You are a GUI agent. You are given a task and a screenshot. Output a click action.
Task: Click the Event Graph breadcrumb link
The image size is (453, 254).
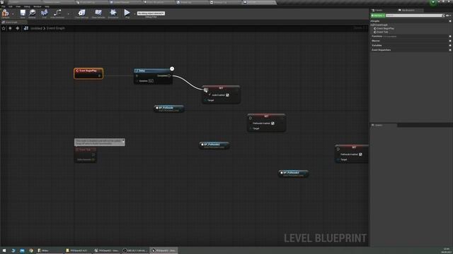55,28
